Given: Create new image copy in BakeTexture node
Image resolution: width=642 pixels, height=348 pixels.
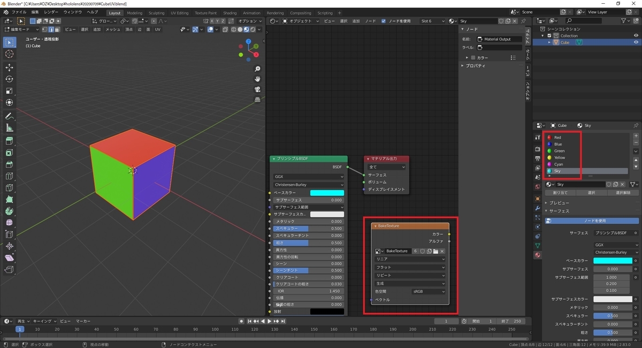Looking at the screenshot, I should (429, 251).
